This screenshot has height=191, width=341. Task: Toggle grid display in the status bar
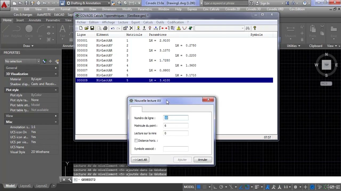coord(199,187)
